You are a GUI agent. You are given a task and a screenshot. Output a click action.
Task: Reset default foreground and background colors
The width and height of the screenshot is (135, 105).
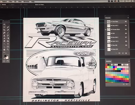4,59
